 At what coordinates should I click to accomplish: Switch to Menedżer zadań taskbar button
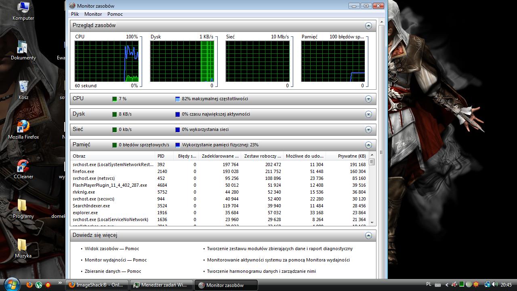pyautogui.click(x=162, y=285)
